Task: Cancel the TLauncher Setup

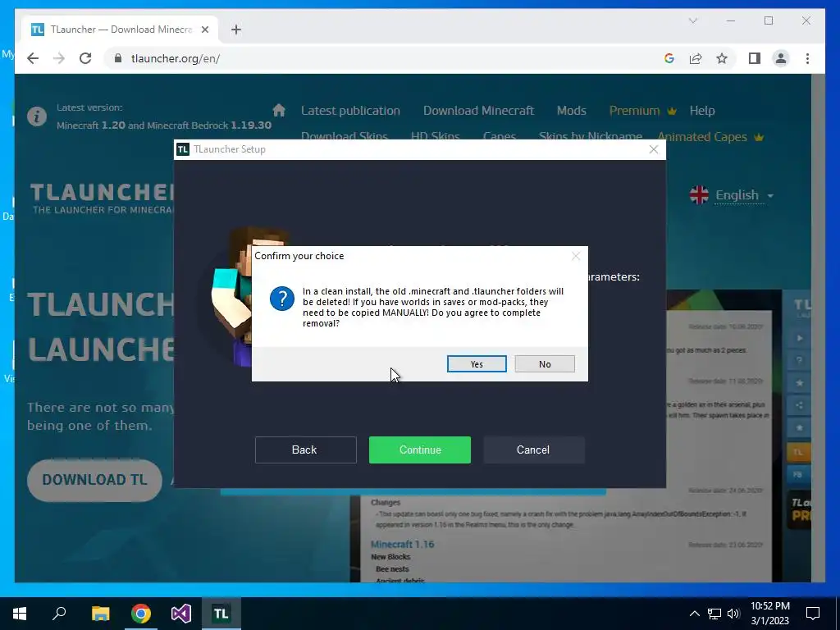Action: pyautogui.click(x=533, y=450)
